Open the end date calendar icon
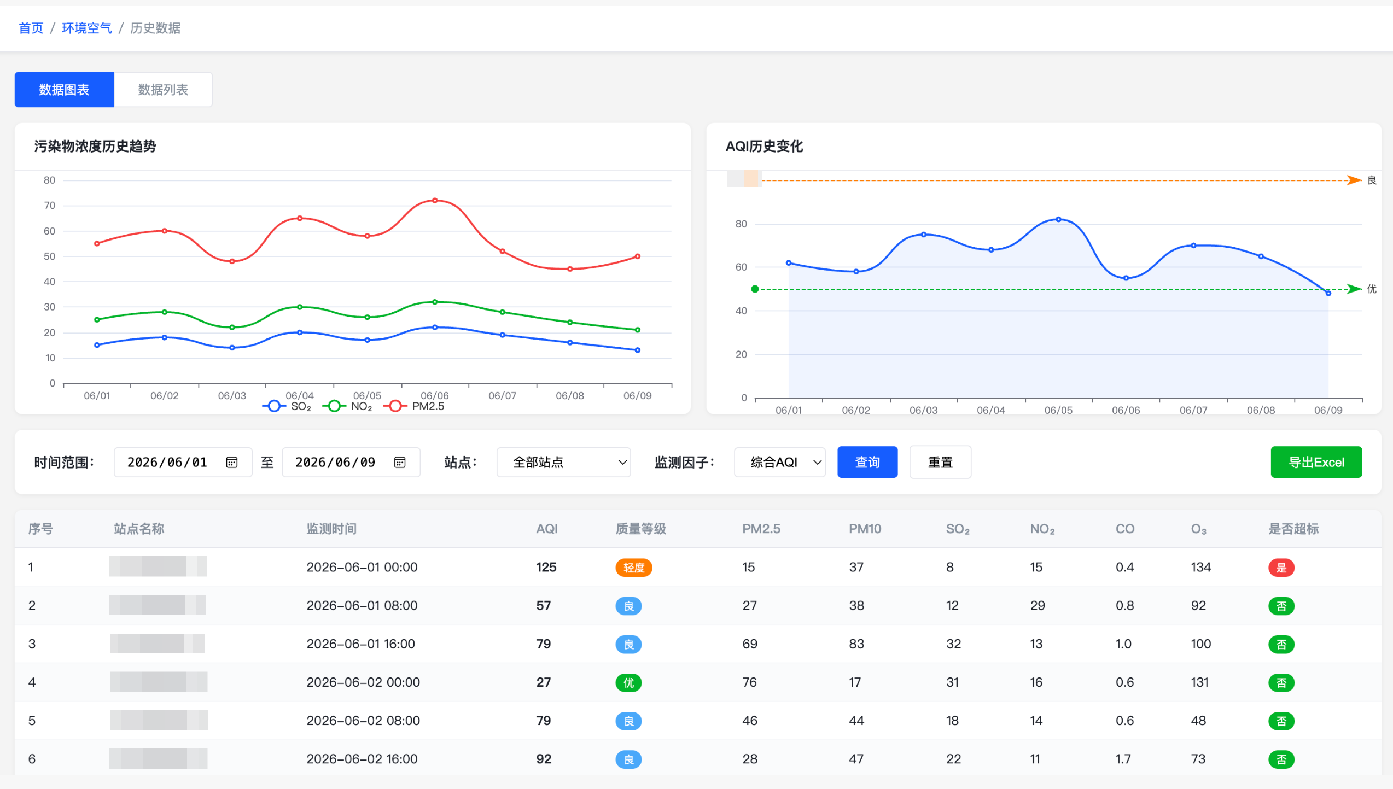The height and width of the screenshot is (789, 1393). (400, 463)
